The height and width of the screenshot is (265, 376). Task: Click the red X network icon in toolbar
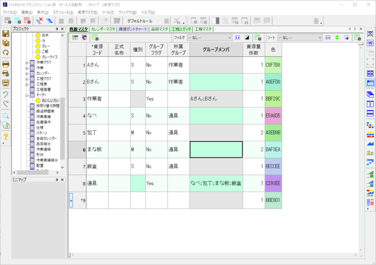pyautogui.click(x=40, y=20)
